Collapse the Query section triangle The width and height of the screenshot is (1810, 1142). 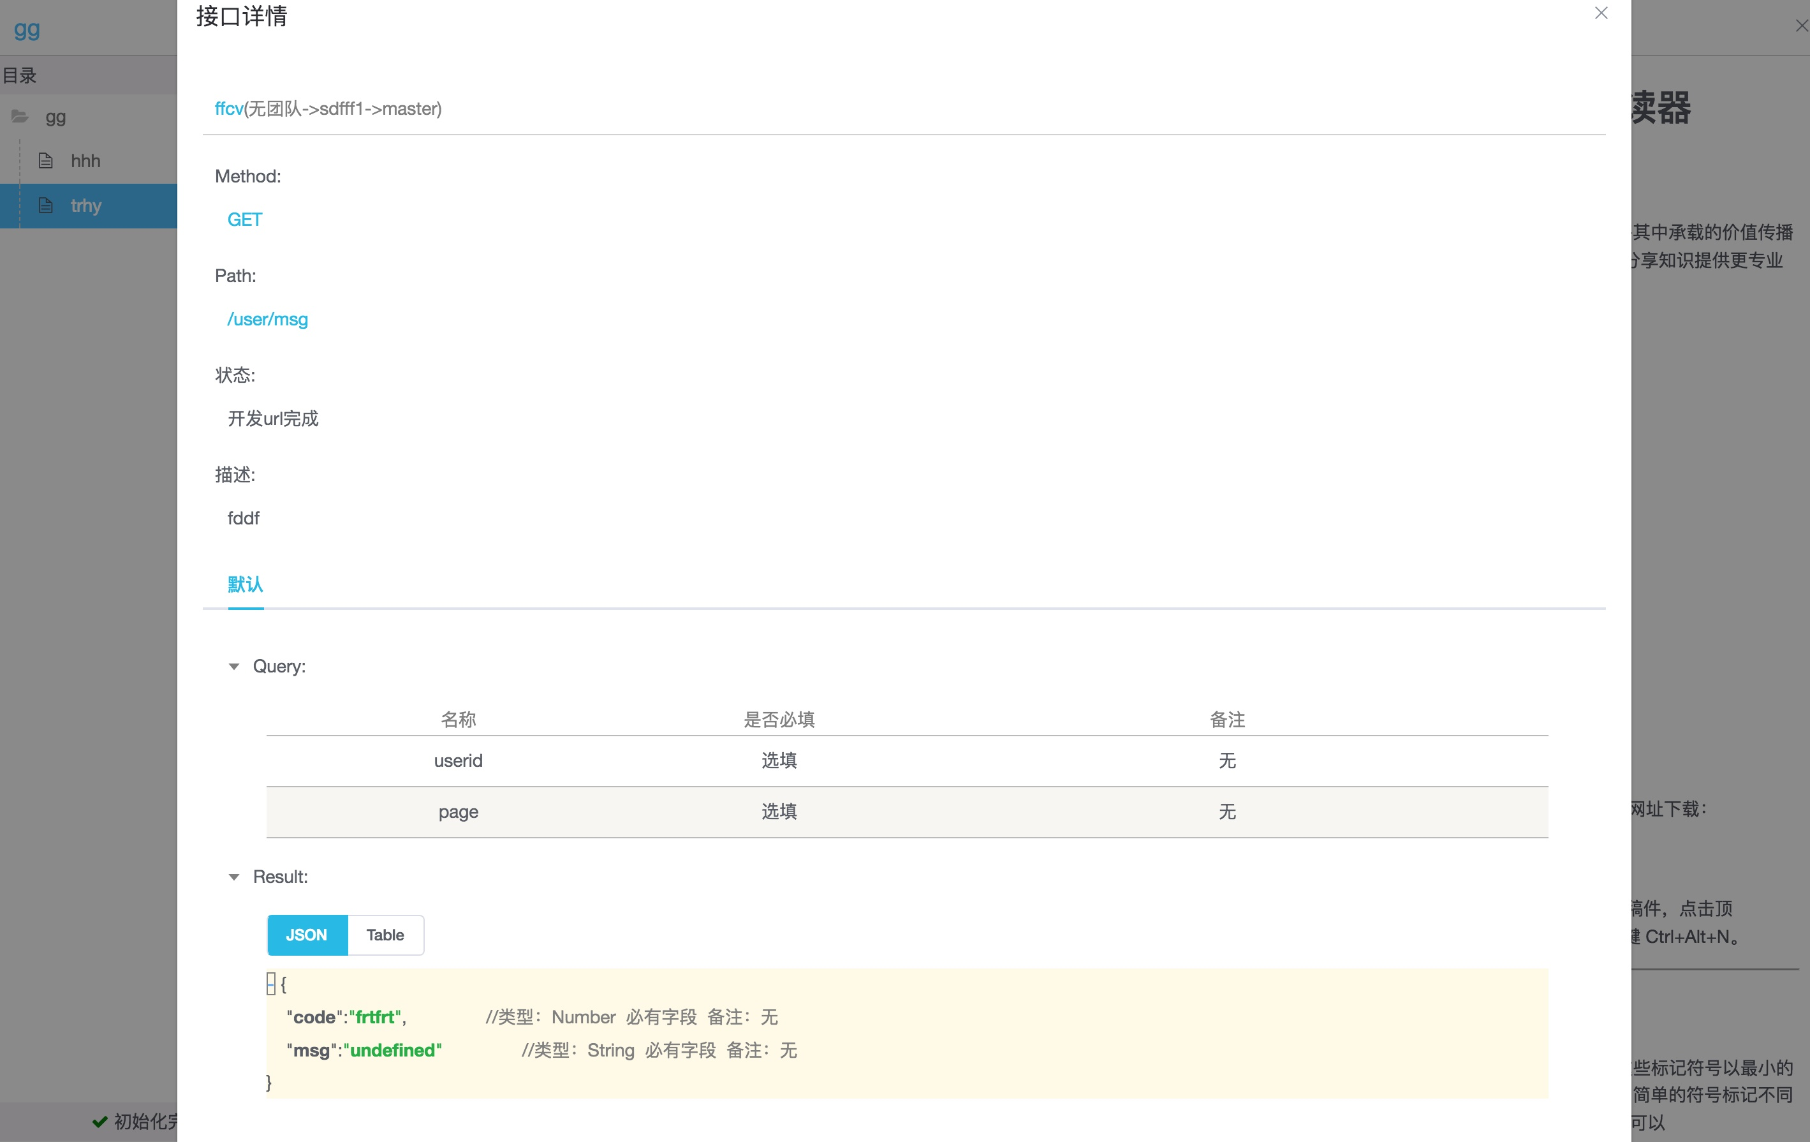coord(234,667)
